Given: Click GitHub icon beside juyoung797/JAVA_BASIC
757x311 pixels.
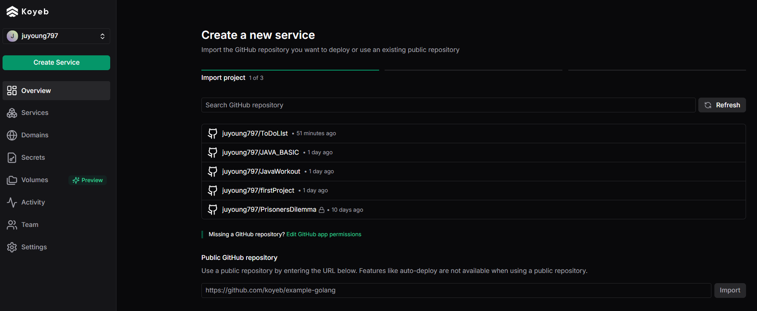Looking at the screenshot, I should [x=213, y=153].
